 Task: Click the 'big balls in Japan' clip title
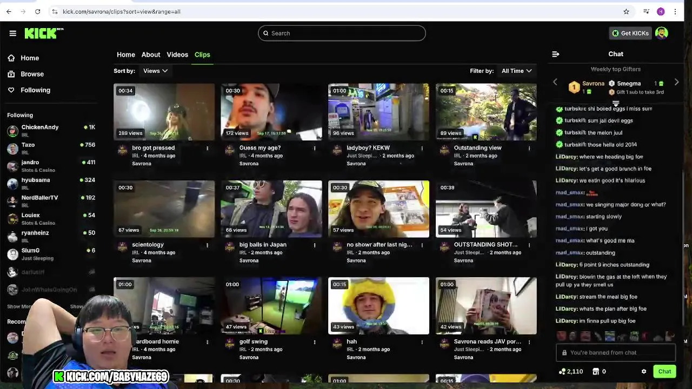pyautogui.click(x=263, y=245)
